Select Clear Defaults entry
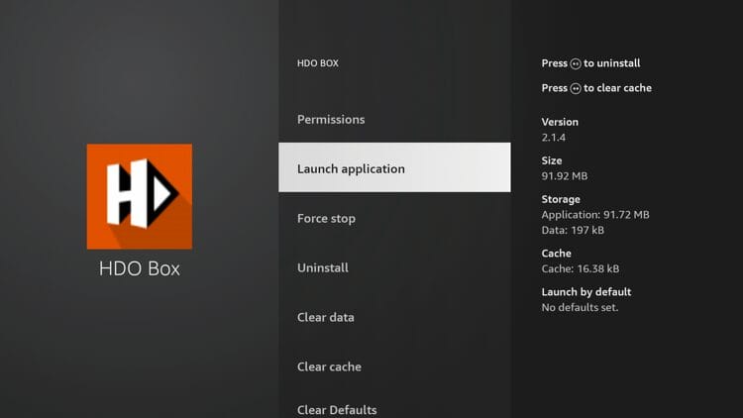The image size is (743, 418). pyautogui.click(x=394, y=407)
